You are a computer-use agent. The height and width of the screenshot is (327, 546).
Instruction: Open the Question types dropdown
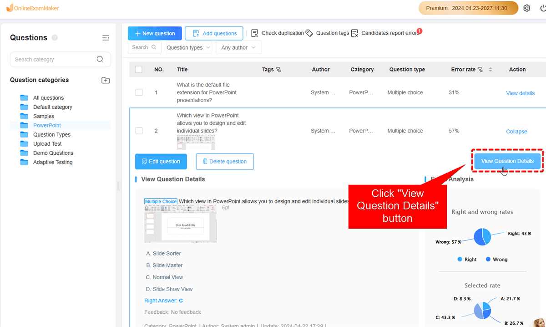(x=189, y=47)
